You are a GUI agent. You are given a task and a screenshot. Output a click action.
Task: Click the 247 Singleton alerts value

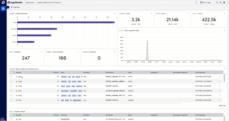[x=26, y=58]
